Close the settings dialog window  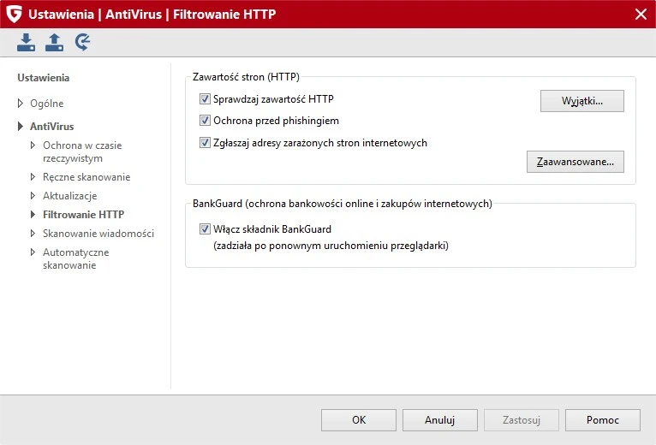640,14
